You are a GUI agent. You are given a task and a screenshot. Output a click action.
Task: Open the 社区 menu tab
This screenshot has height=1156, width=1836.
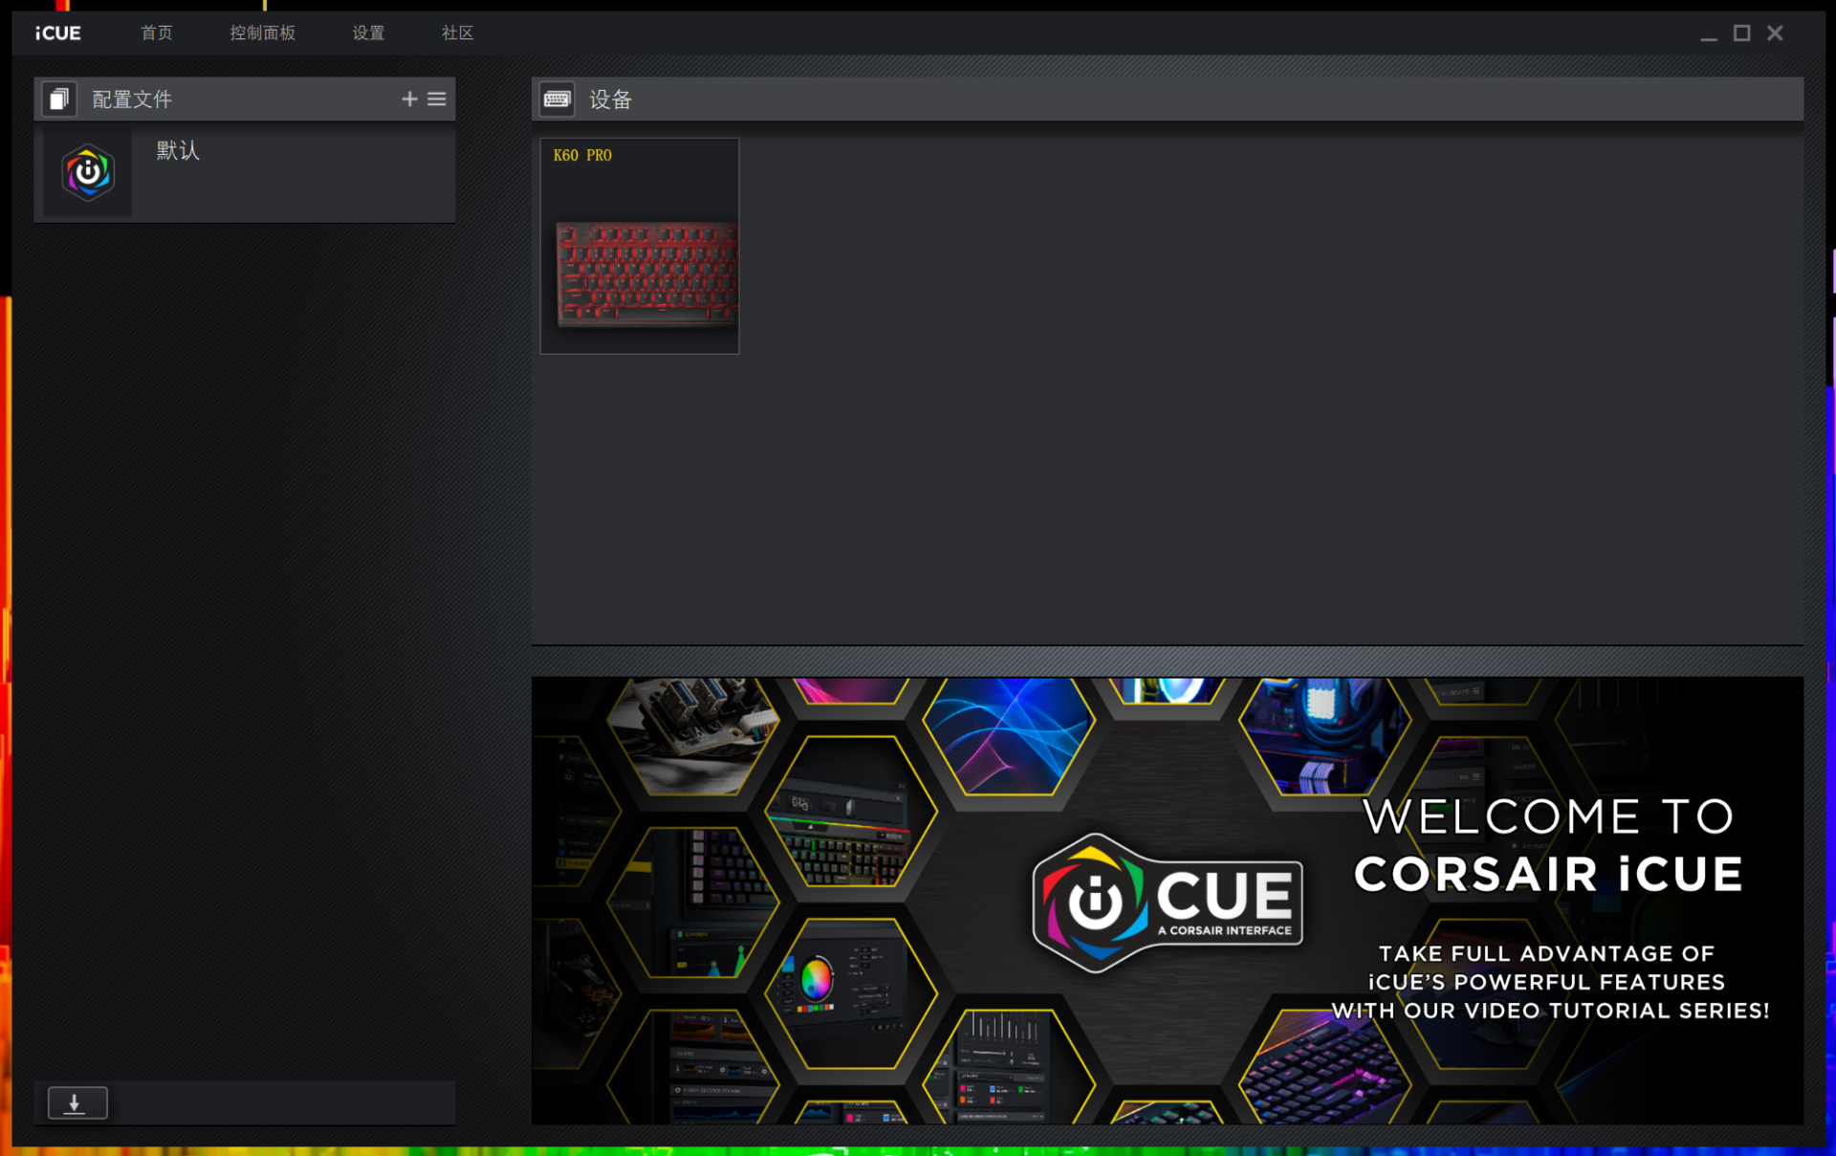click(458, 33)
